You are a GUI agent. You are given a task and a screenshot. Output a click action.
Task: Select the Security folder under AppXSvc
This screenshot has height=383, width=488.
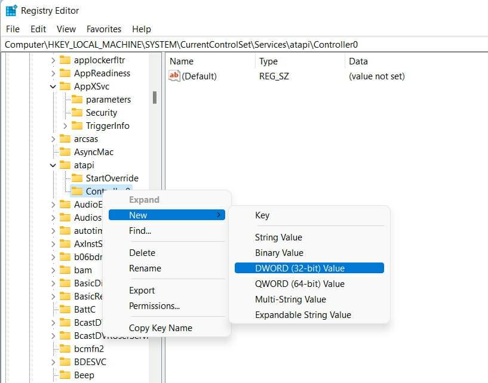[x=77, y=112]
